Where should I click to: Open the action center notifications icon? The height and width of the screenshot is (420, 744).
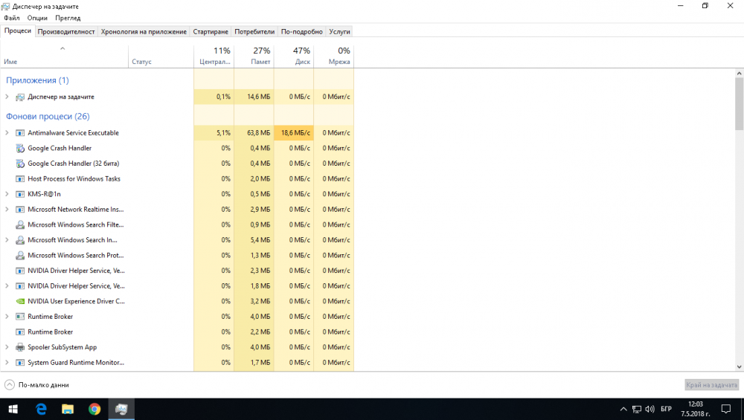tap(725, 409)
